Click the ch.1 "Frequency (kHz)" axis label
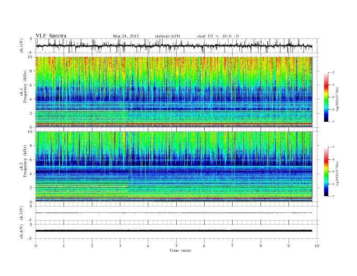 tap(25, 87)
